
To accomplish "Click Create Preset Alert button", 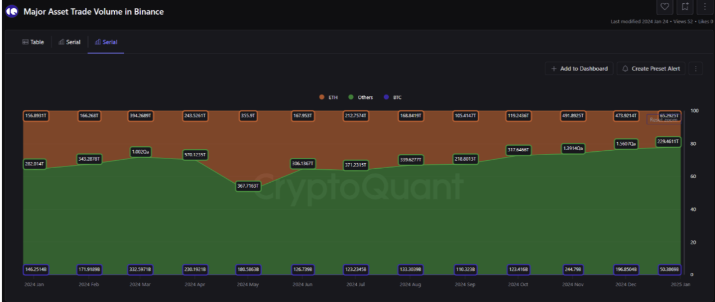I will (651, 69).
